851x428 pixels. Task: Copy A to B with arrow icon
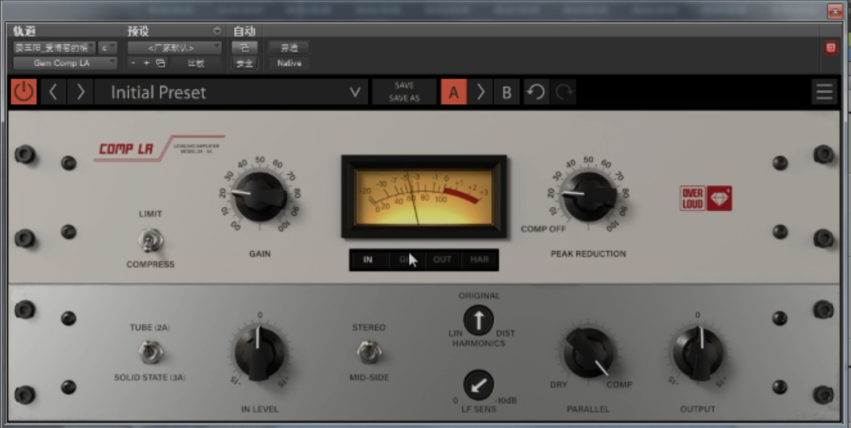coord(480,92)
